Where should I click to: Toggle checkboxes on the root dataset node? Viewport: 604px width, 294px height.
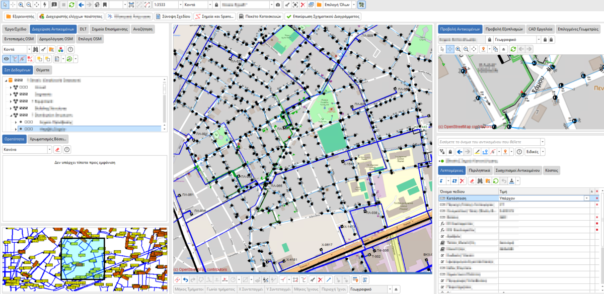click(18, 79)
